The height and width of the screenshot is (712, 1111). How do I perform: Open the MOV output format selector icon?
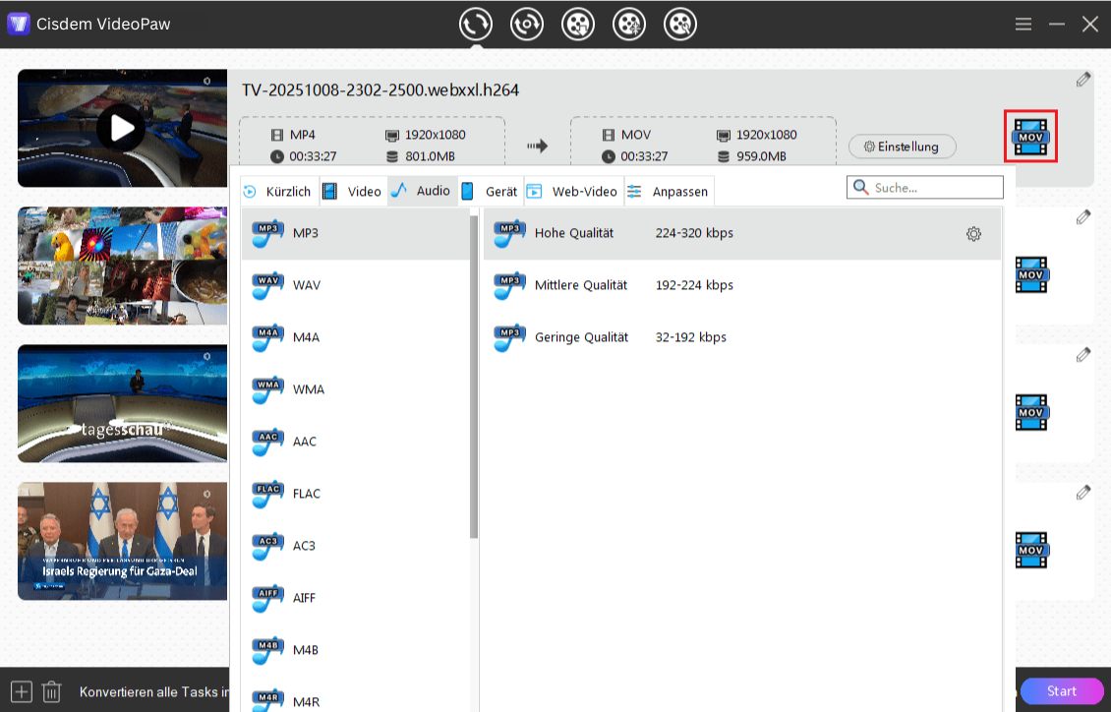point(1030,137)
